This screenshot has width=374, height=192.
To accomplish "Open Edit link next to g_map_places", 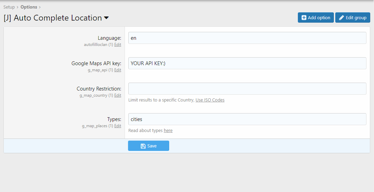I will [118, 126].
